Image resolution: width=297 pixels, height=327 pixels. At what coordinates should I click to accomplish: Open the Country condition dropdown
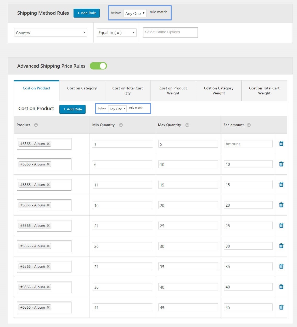pos(50,33)
